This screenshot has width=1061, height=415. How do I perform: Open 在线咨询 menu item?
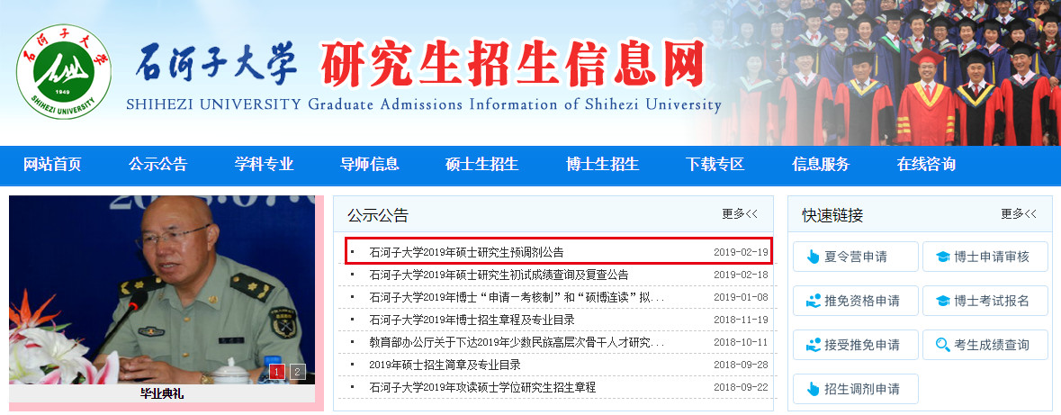tap(926, 164)
